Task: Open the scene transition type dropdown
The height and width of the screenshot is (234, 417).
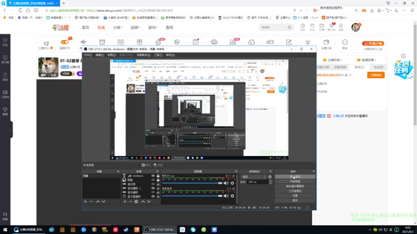Action: [253, 177]
